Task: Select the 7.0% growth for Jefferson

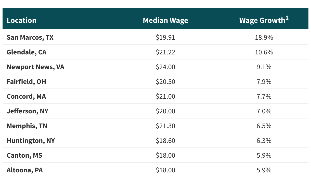Action: point(264,111)
